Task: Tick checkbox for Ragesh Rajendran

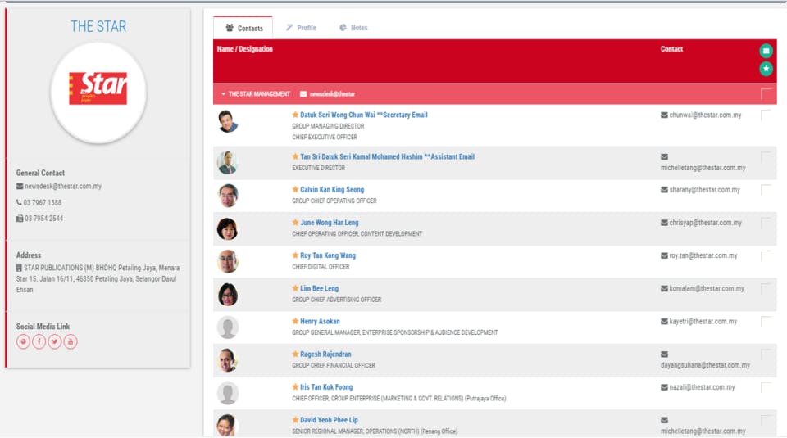Action: click(x=766, y=354)
